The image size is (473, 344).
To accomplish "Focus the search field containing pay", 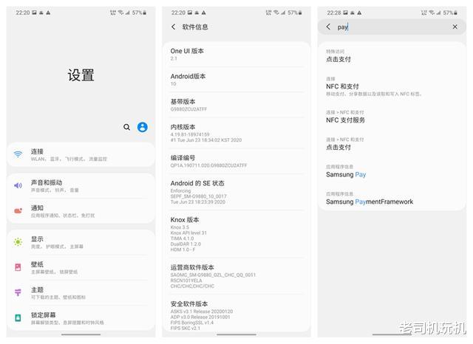I will pos(392,27).
